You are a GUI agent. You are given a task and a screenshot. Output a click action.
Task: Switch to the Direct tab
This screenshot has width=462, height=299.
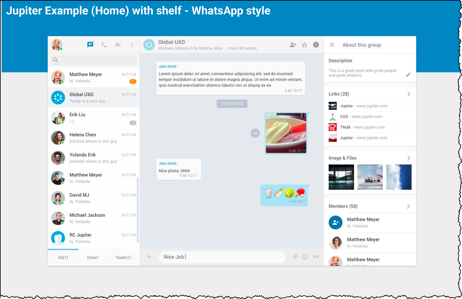pyautogui.click(x=93, y=258)
